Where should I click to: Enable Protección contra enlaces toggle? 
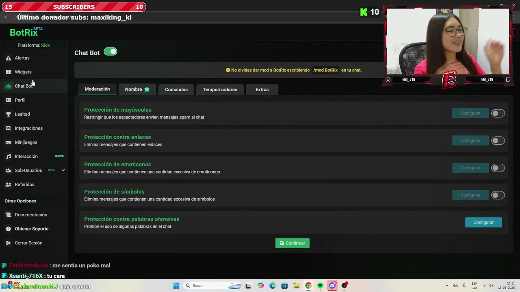498,141
